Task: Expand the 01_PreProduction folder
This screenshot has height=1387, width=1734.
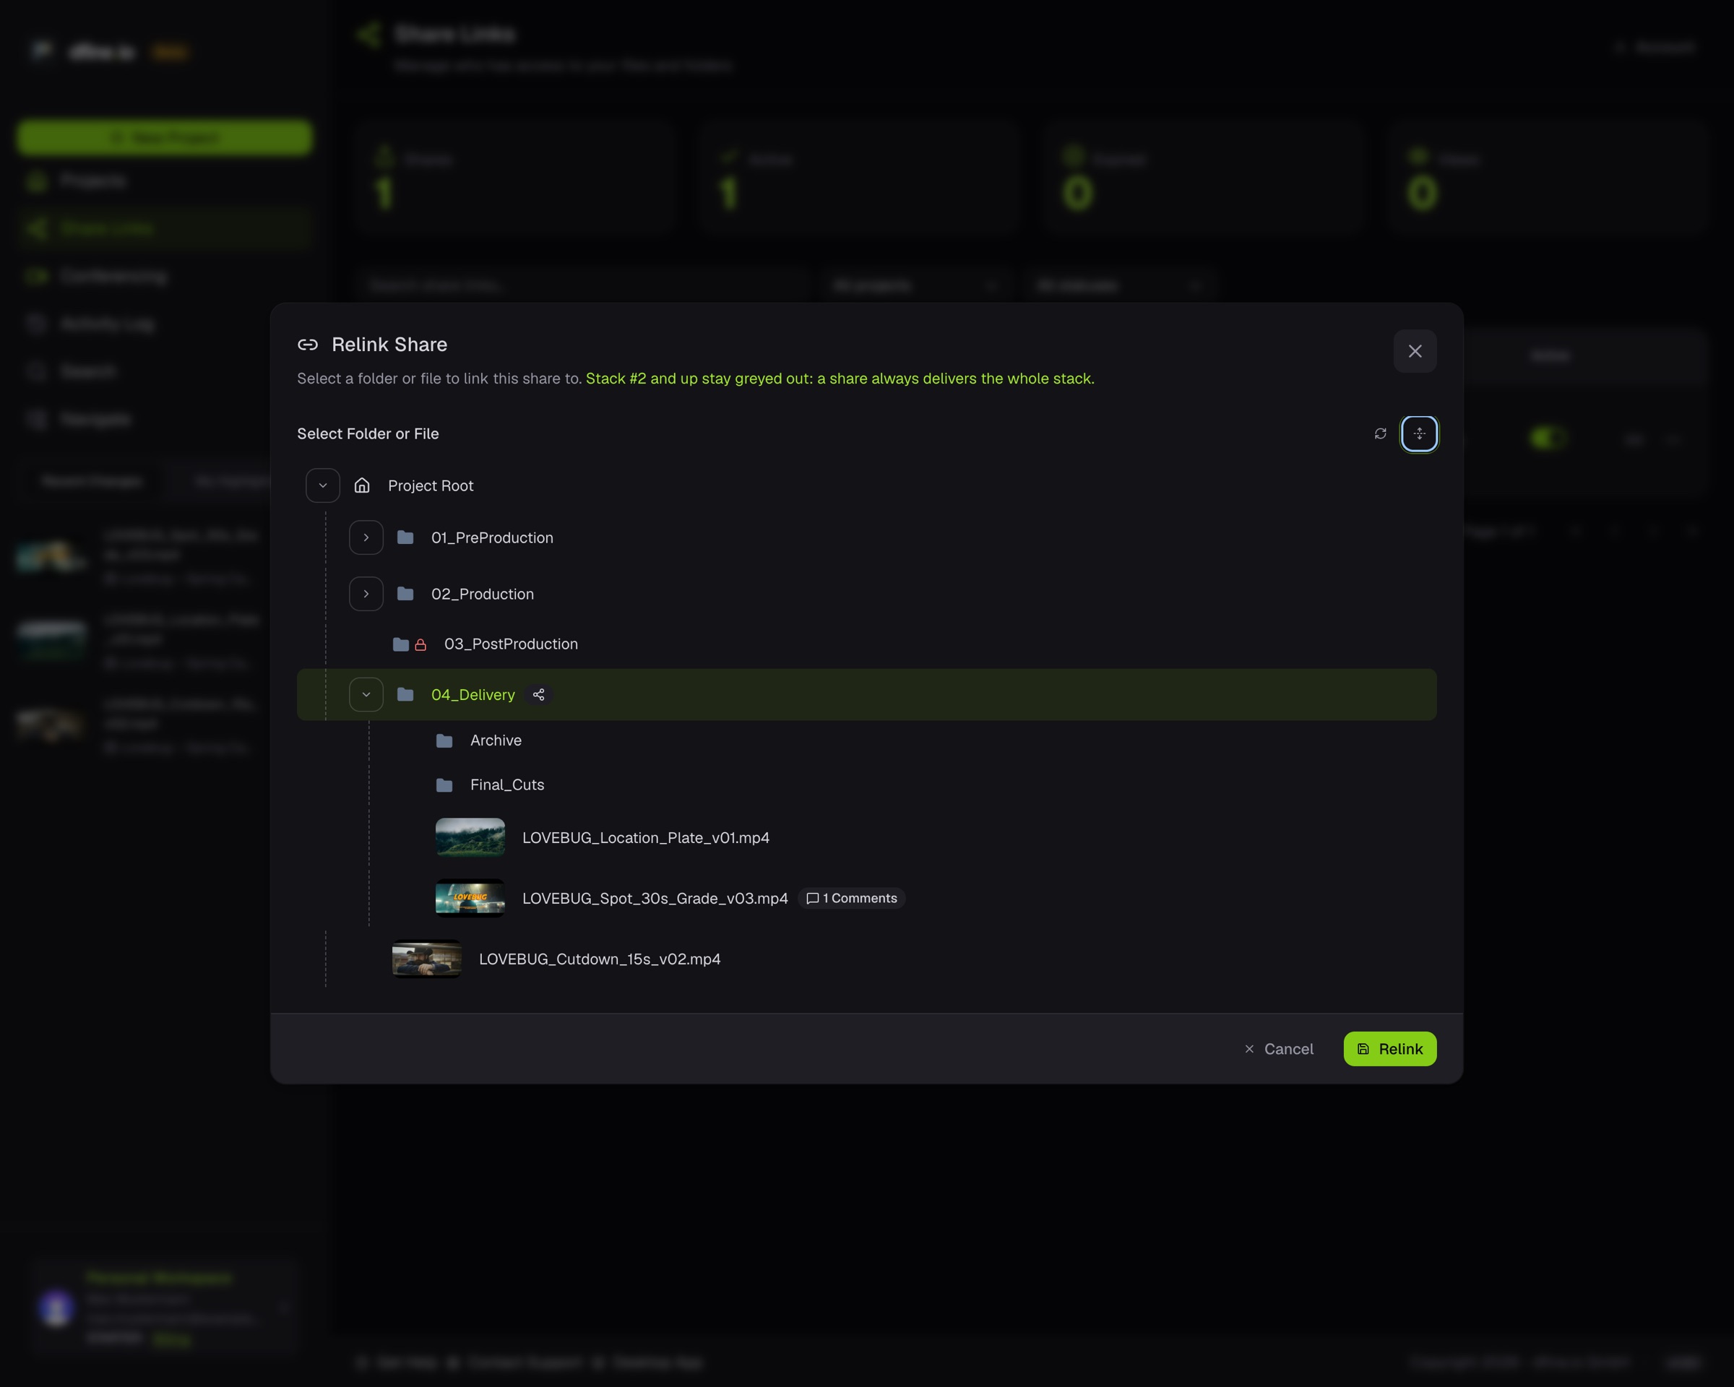Action: 366,537
